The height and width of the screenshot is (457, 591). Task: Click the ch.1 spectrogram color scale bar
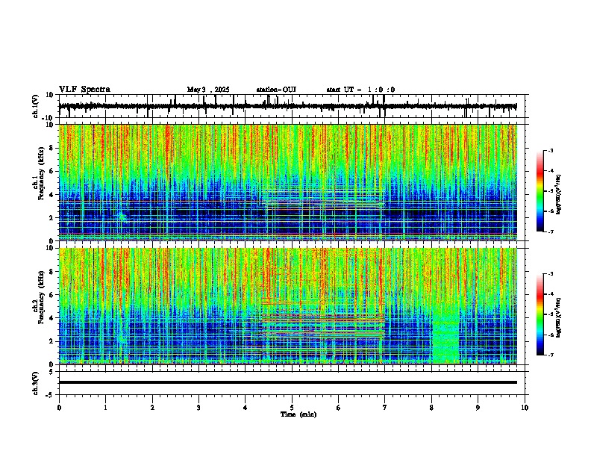click(x=540, y=191)
